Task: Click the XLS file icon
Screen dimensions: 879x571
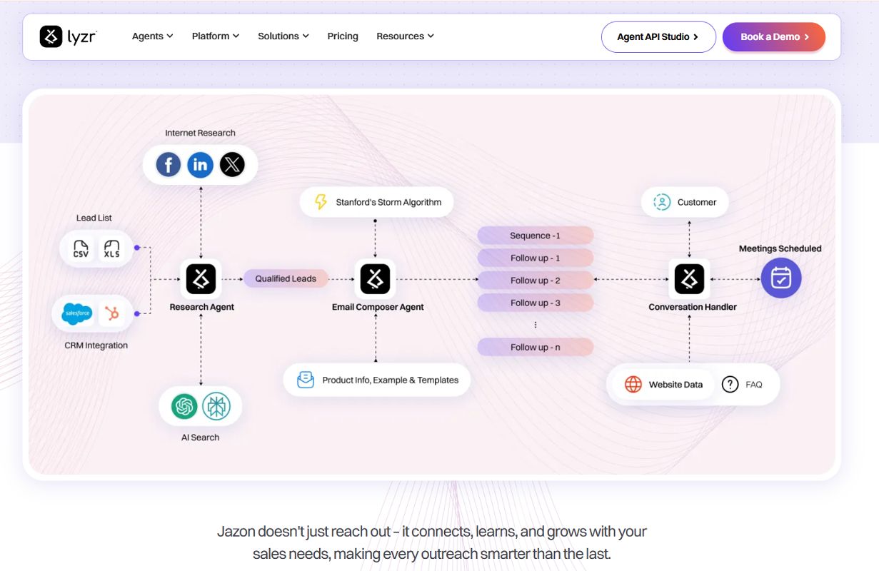Action: coord(112,249)
